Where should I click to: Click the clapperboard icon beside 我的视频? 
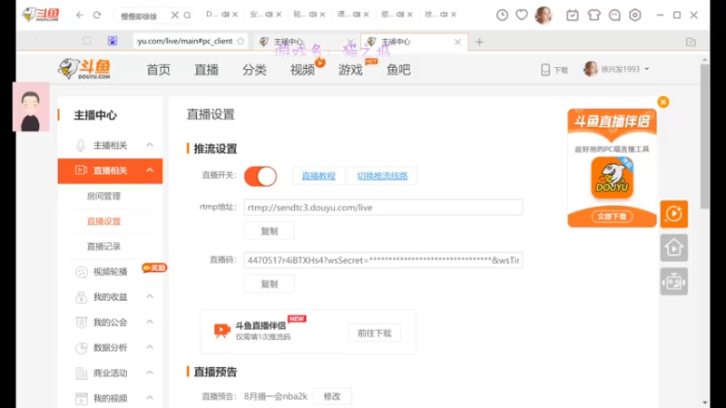coord(81,398)
